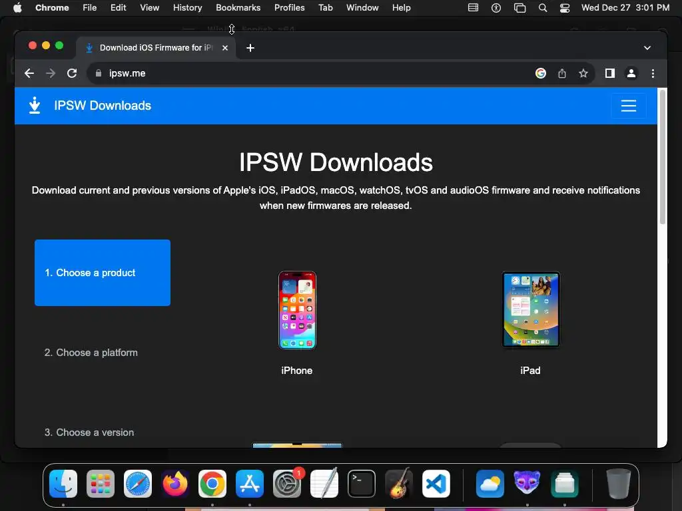Open the Profiles menu
682x511 pixels.
coord(289,8)
